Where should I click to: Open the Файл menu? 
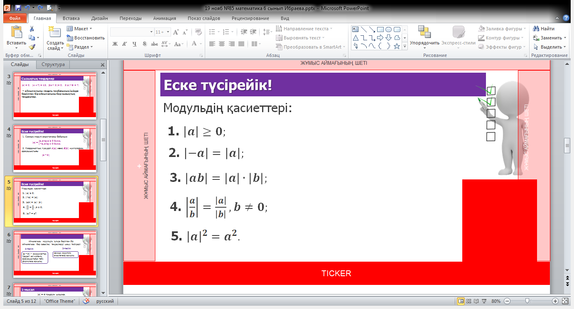15,18
